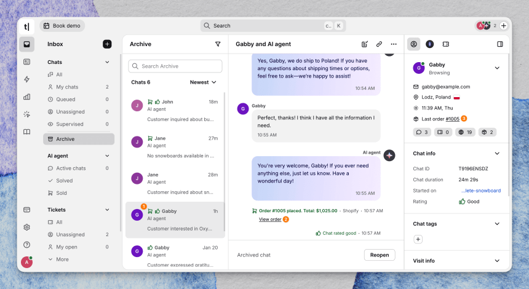The width and height of the screenshot is (529, 289).
Task: Click the plus button next to Inbox
Action: tap(107, 44)
